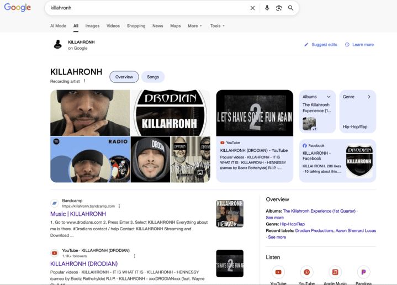This screenshot has height=285, width=397.
Task: Switch to News tab
Action: coord(158,26)
